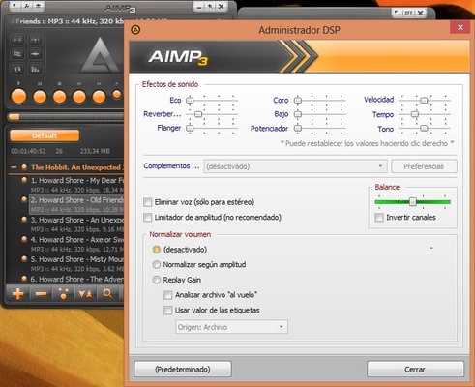Adjust the Flanger slider
This screenshot has width=475, height=387.
click(190, 128)
